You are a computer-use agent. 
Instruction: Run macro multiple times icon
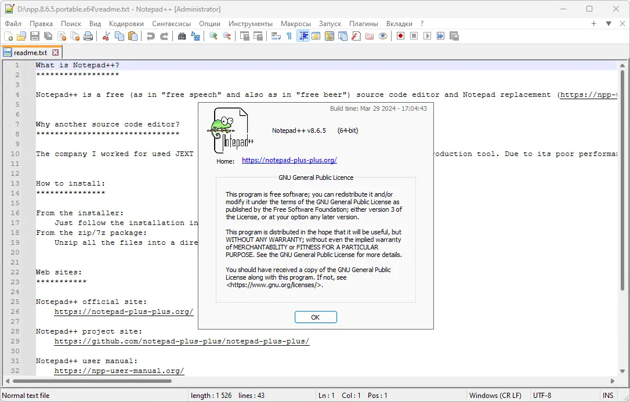pyautogui.click(x=441, y=36)
